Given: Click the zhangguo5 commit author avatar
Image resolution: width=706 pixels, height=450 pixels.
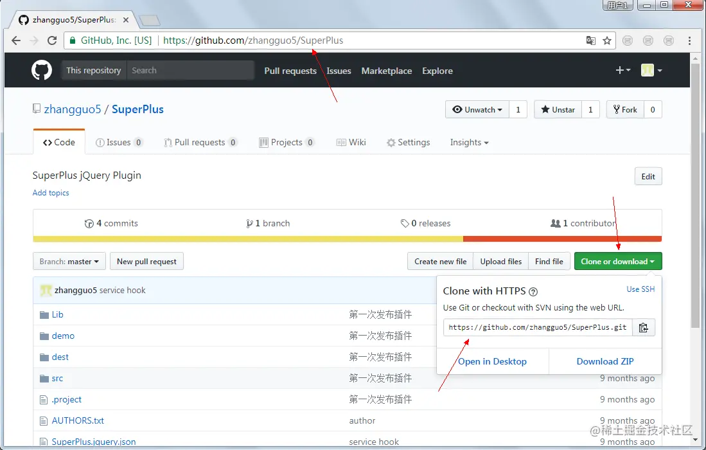Looking at the screenshot, I should tap(46, 291).
